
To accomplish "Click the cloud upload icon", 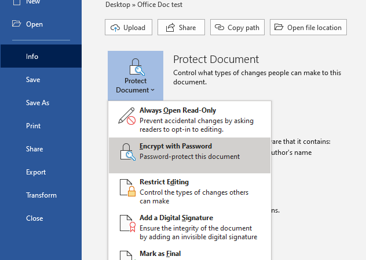I will [115, 28].
